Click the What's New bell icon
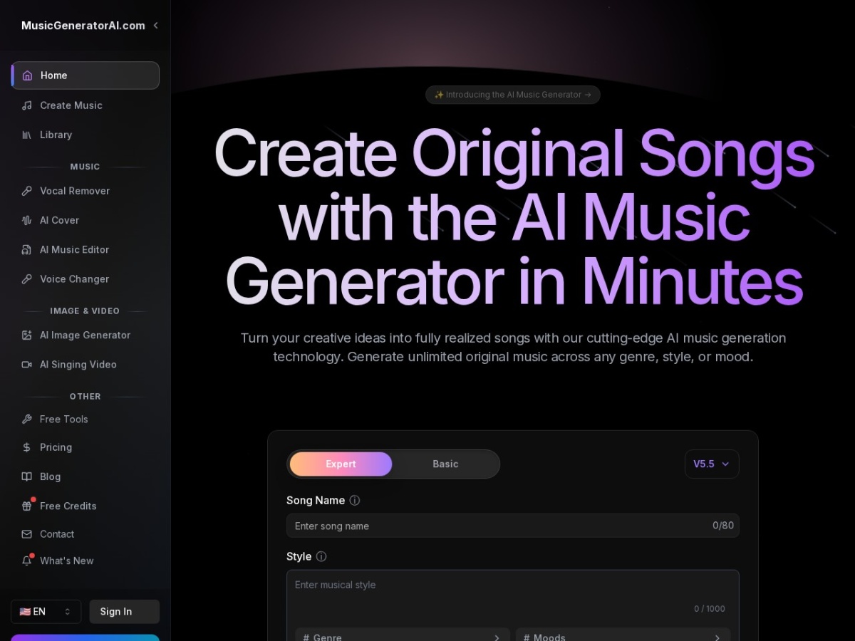Screen dimensions: 855x641 tap(27, 561)
